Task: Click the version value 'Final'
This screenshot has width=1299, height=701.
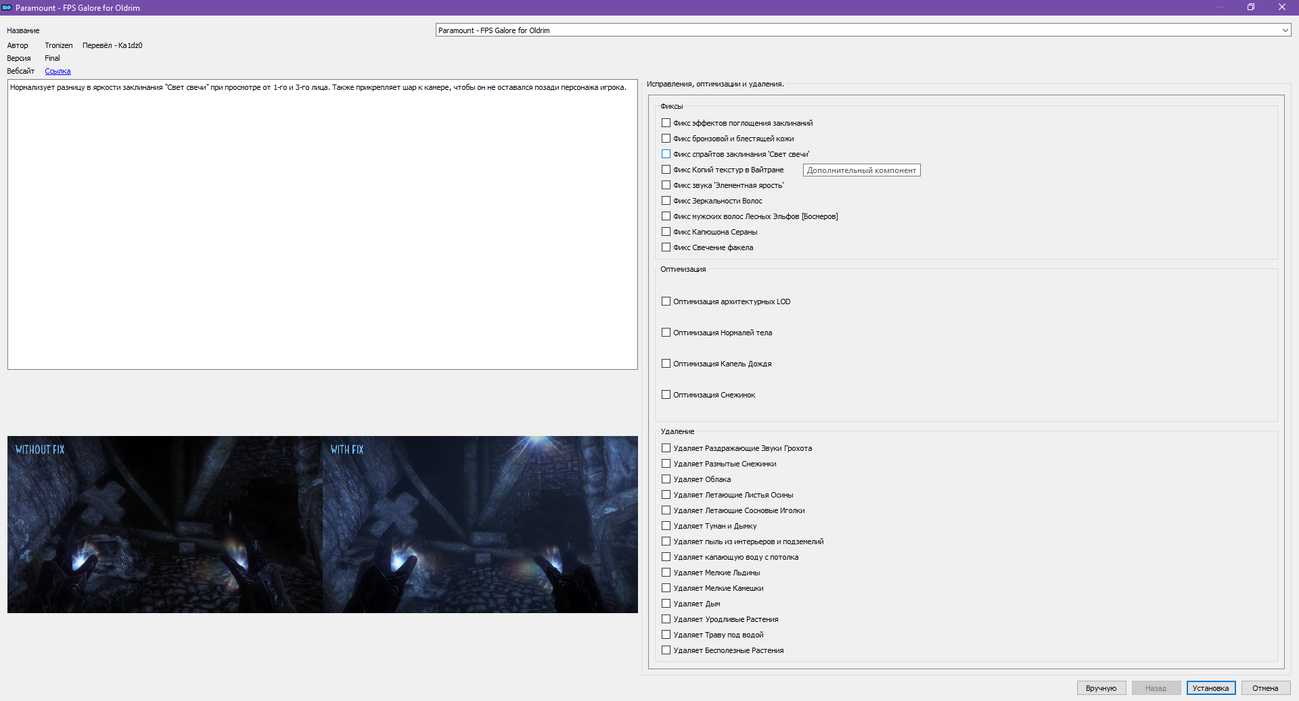Action: click(52, 58)
